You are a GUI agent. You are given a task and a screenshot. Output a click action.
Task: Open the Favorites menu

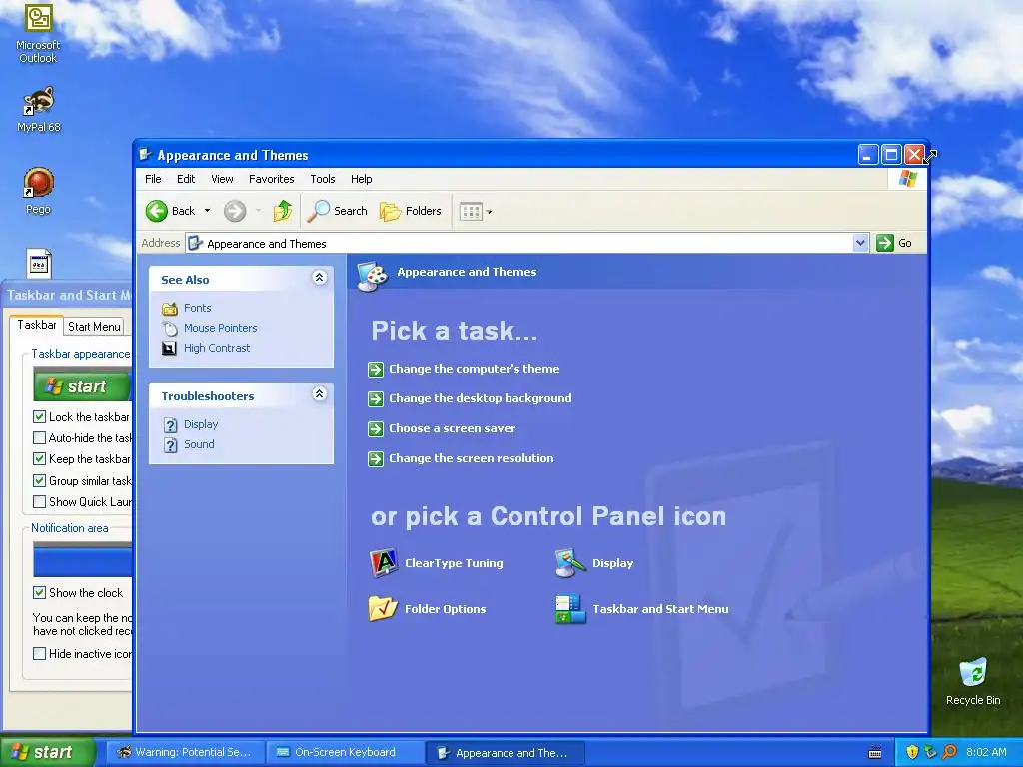pos(272,179)
